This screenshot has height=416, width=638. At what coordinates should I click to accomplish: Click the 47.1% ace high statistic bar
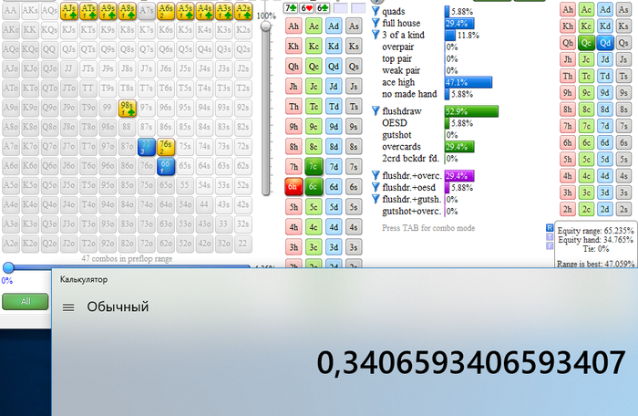coord(468,82)
